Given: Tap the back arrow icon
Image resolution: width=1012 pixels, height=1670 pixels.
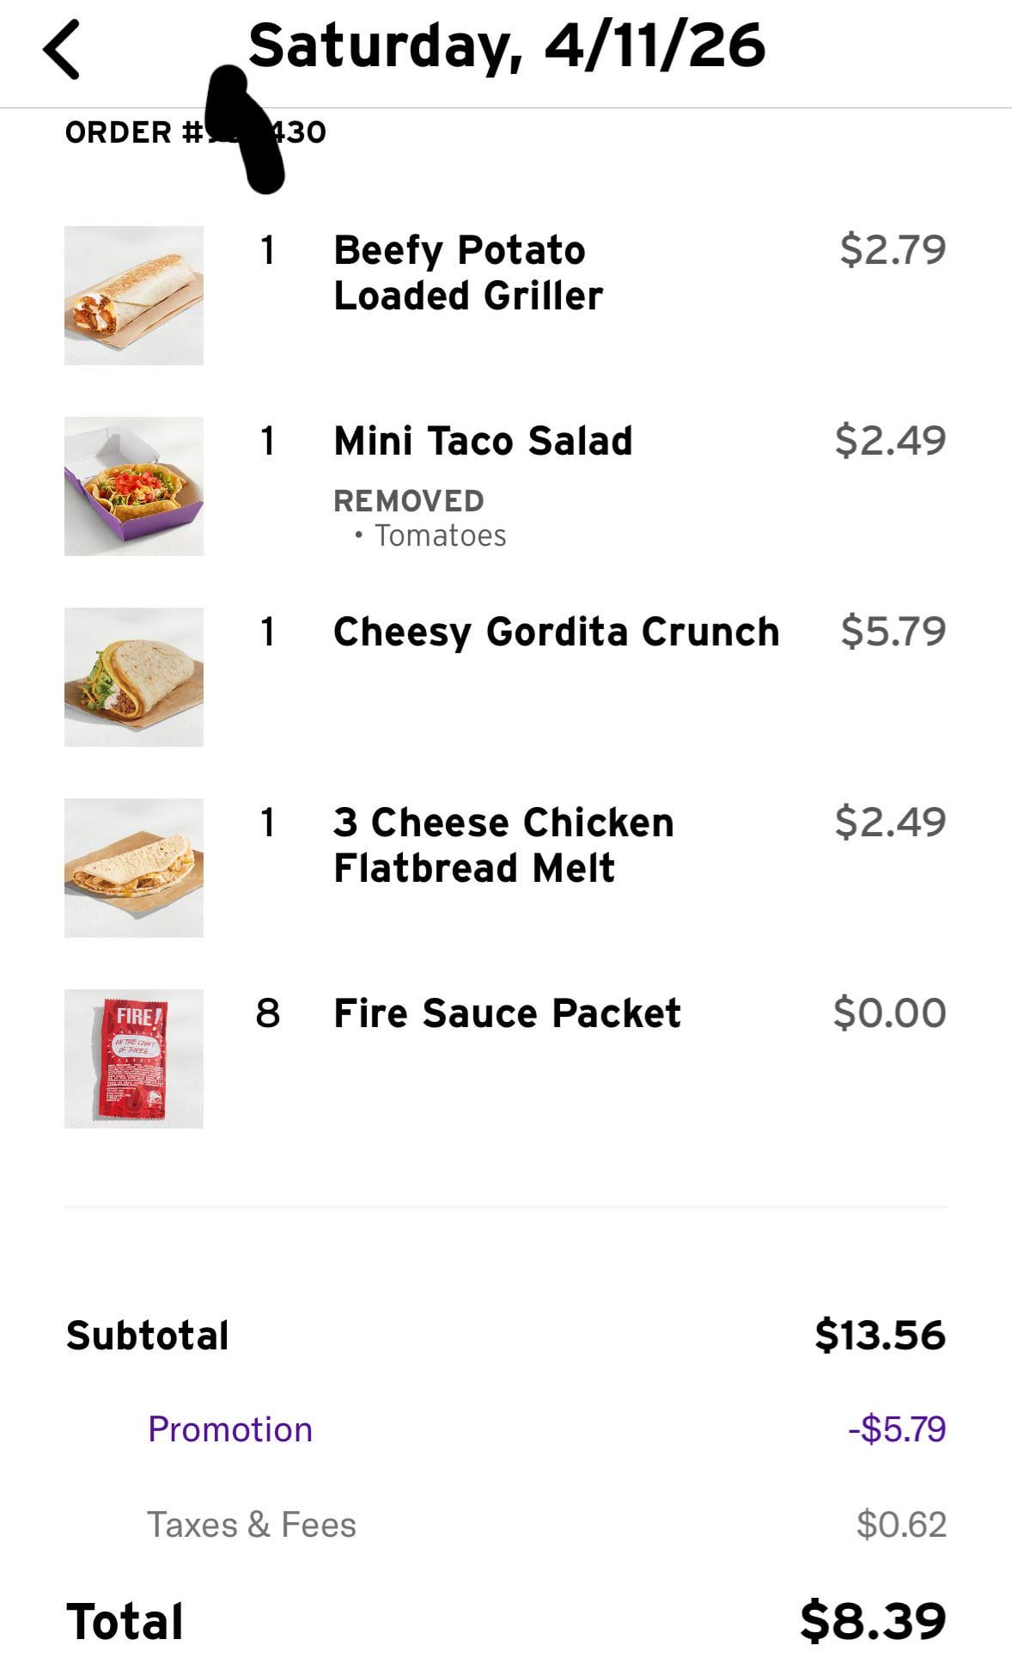Looking at the screenshot, I should (62, 50).
